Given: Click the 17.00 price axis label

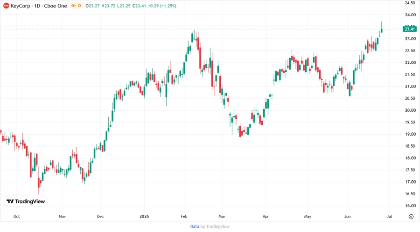Looking at the screenshot, I should pos(410,182).
